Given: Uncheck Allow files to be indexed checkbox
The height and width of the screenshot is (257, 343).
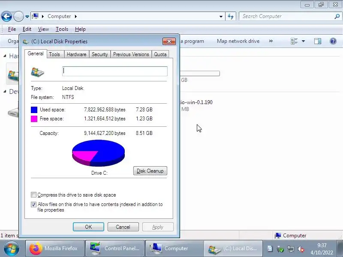Looking at the screenshot, I should pyautogui.click(x=33, y=205).
